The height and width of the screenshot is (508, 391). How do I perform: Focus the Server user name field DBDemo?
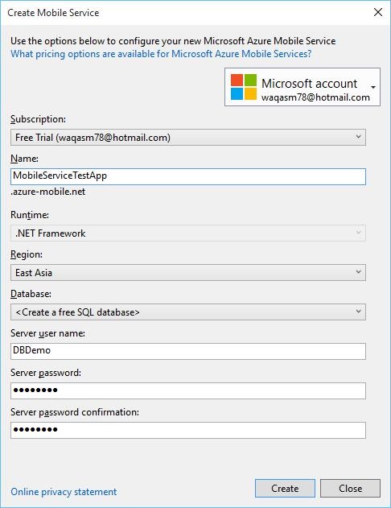click(188, 351)
